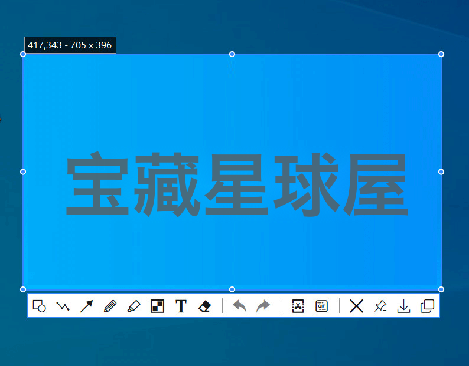Click the top-right selection handle
The image size is (469, 366).
441,54
